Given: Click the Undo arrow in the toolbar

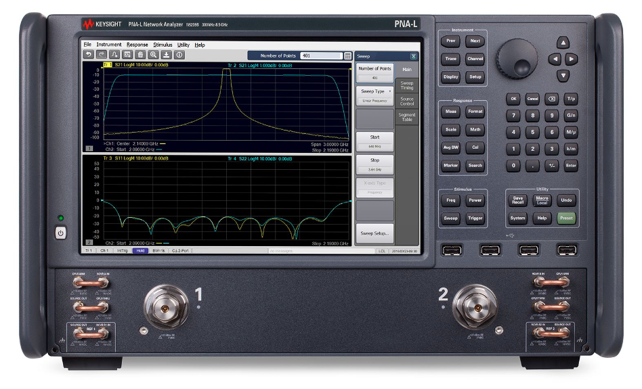Looking at the screenshot, I should [89, 55].
